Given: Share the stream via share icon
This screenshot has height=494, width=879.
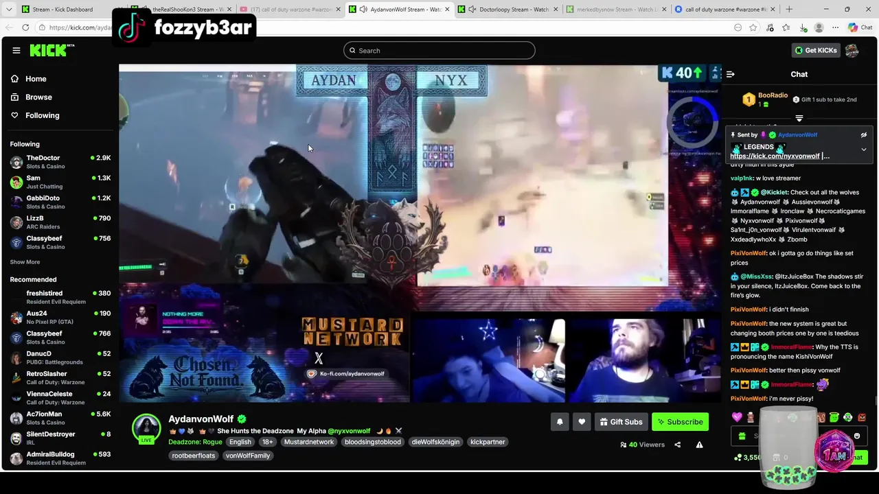Looking at the screenshot, I should 677,445.
